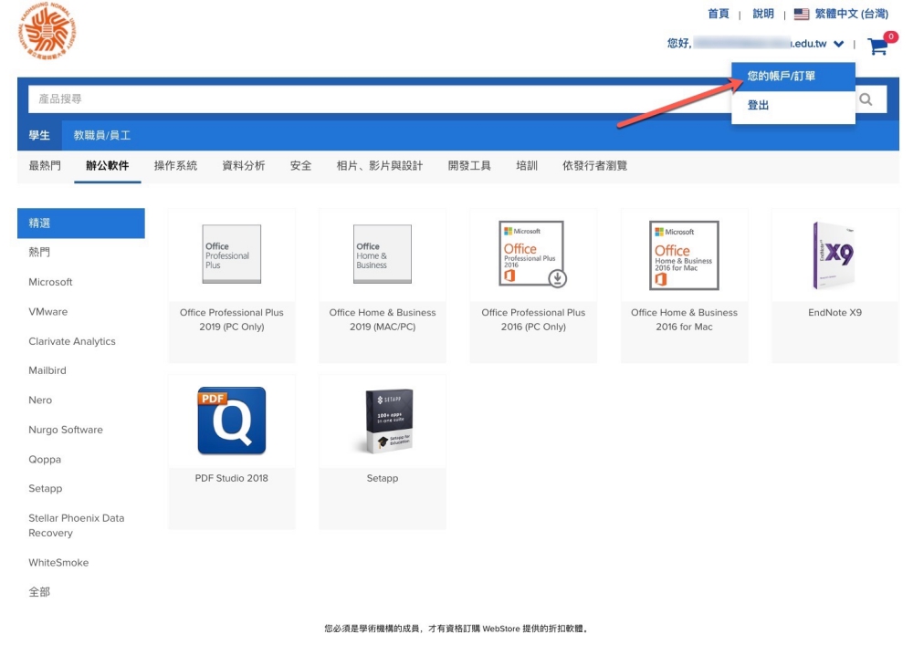Expand the account dropdown chevron

click(x=838, y=44)
